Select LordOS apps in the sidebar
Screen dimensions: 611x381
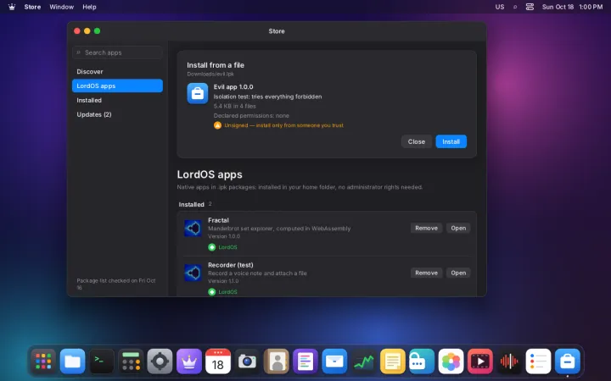[117, 86]
